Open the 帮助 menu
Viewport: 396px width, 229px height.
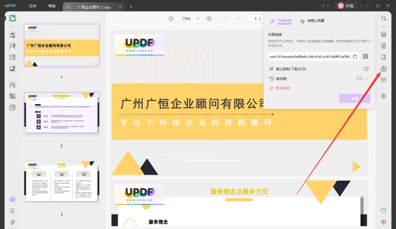click(x=52, y=6)
